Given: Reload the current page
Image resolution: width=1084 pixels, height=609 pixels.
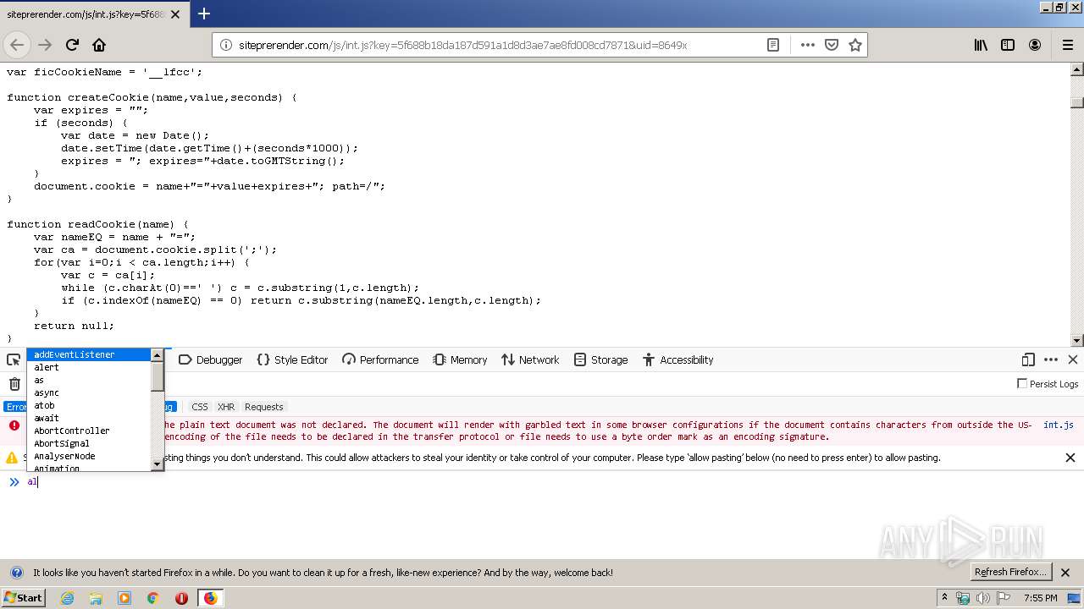Looking at the screenshot, I should click(72, 45).
